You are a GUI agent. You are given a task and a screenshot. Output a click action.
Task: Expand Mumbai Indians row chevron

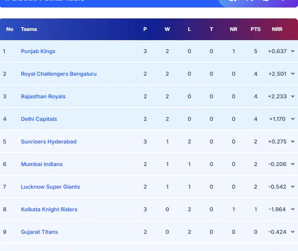(x=293, y=164)
